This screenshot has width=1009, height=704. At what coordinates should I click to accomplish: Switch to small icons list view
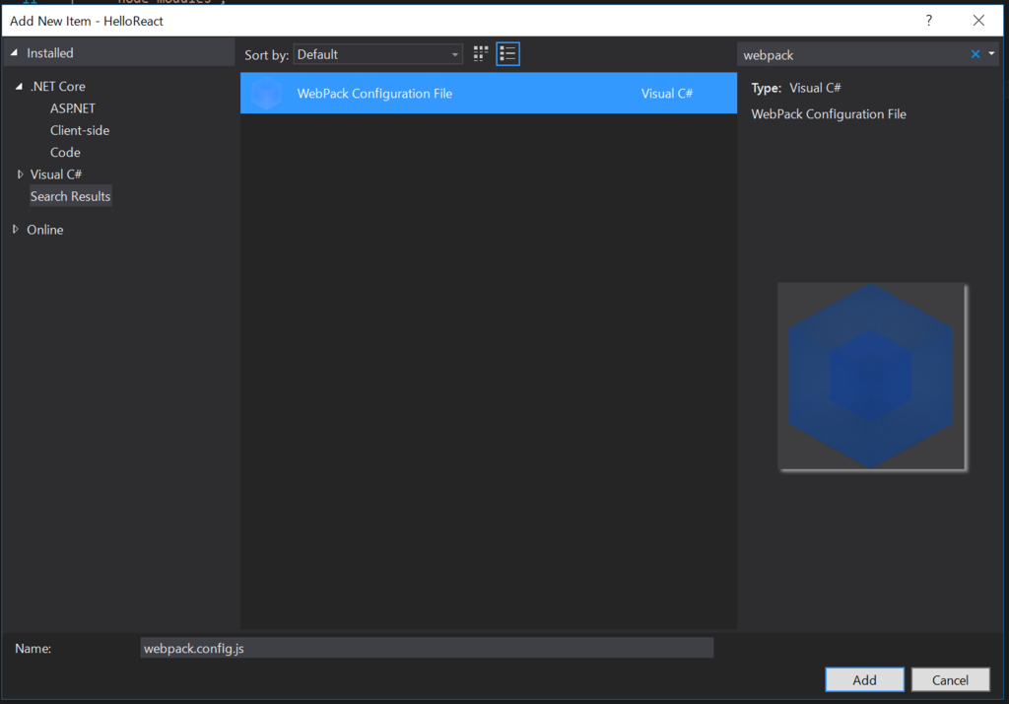[507, 54]
